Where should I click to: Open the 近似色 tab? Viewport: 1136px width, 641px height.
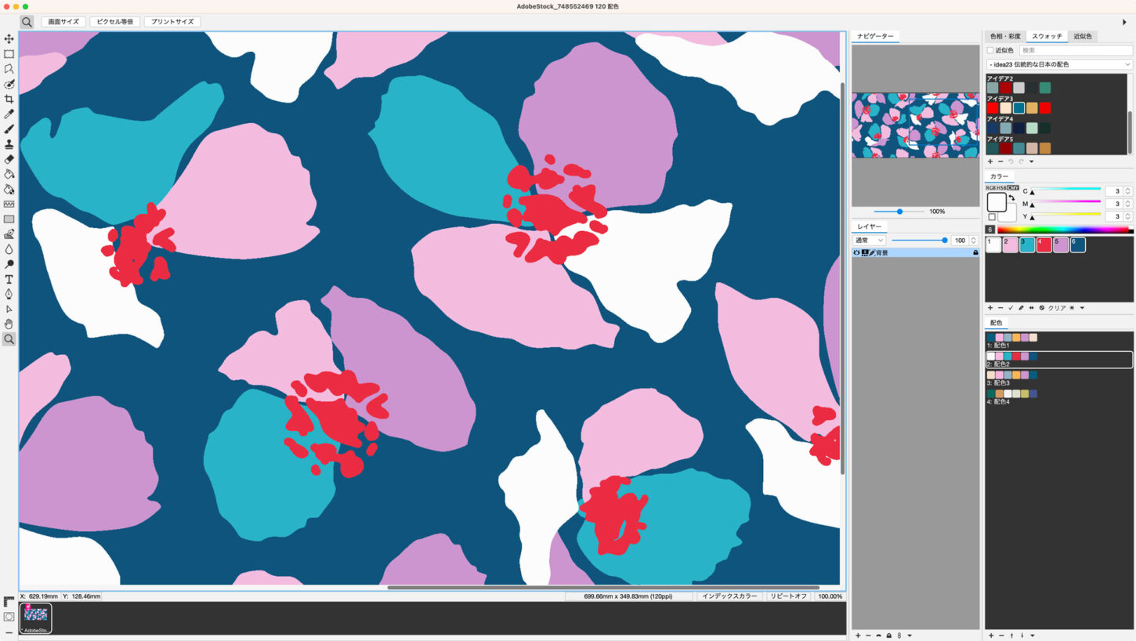coord(1083,36)
